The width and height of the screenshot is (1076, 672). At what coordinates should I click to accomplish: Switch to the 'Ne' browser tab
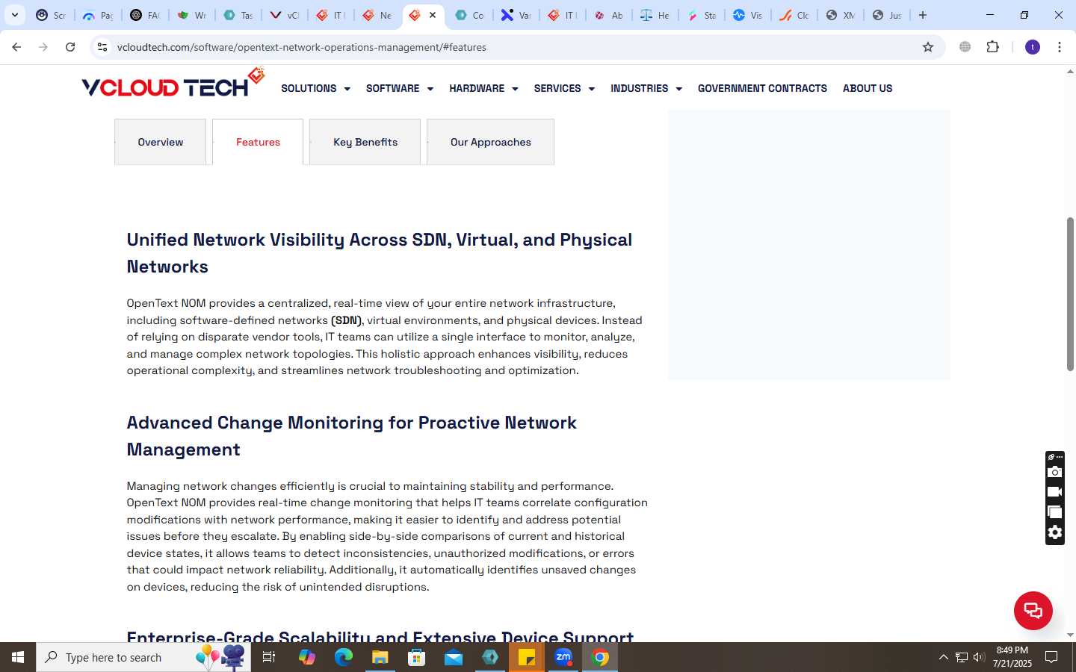[x=377, y=15]
